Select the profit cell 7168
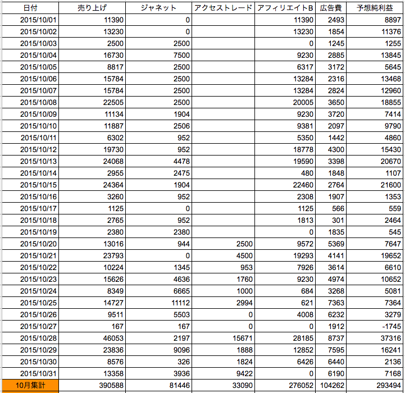This screenshot has height=393, width=405. coord(375,374)
